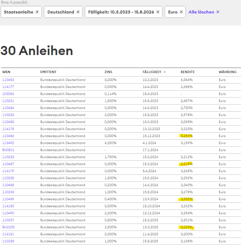241x245 pixels.
Task: Click the Alle löschen link
Action: pos(201,12)
